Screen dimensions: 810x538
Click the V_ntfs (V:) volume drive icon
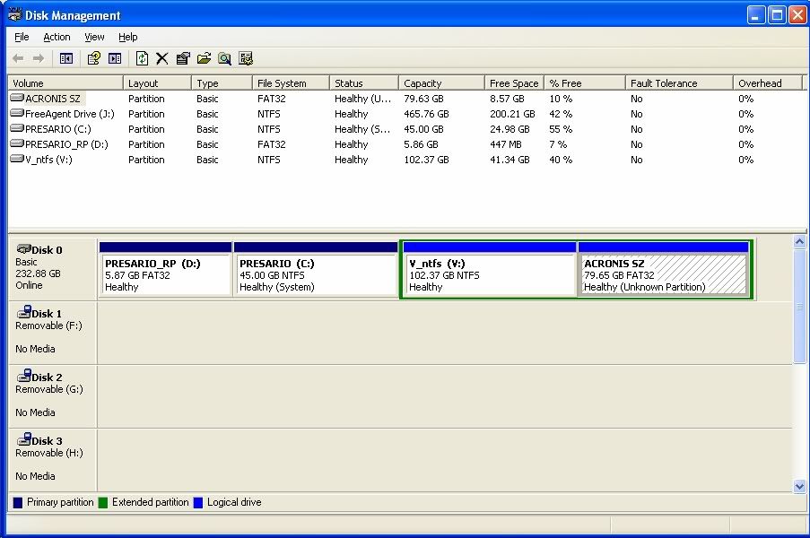[17, 159]
